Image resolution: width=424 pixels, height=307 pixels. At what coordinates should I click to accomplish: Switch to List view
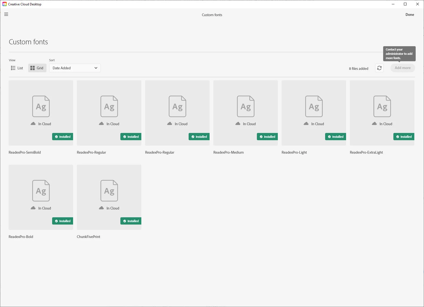(x=17, y=68)
